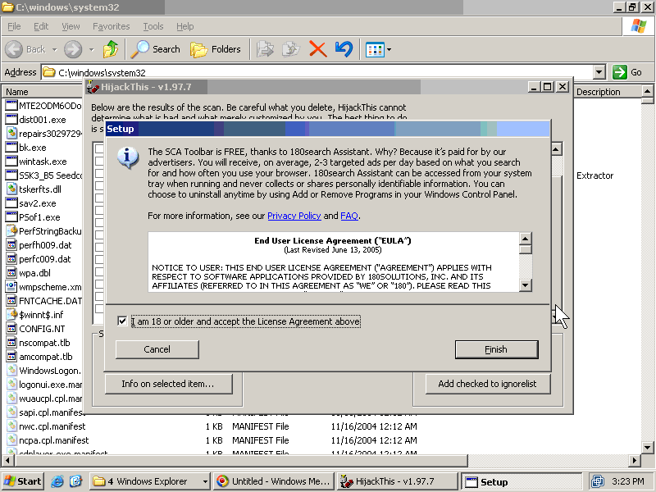The image size is (656, 492).
Task: Open the Windows Explorer taskbar group
Action: coord(150,481)
